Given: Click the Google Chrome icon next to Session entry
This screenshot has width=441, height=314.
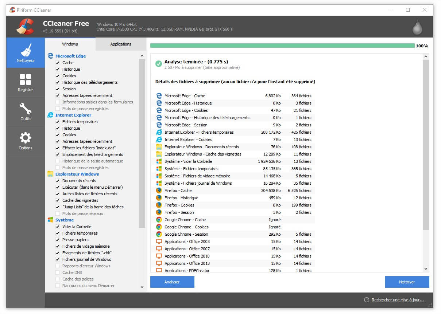Looking at the screenshot, I should coord(159,234).
